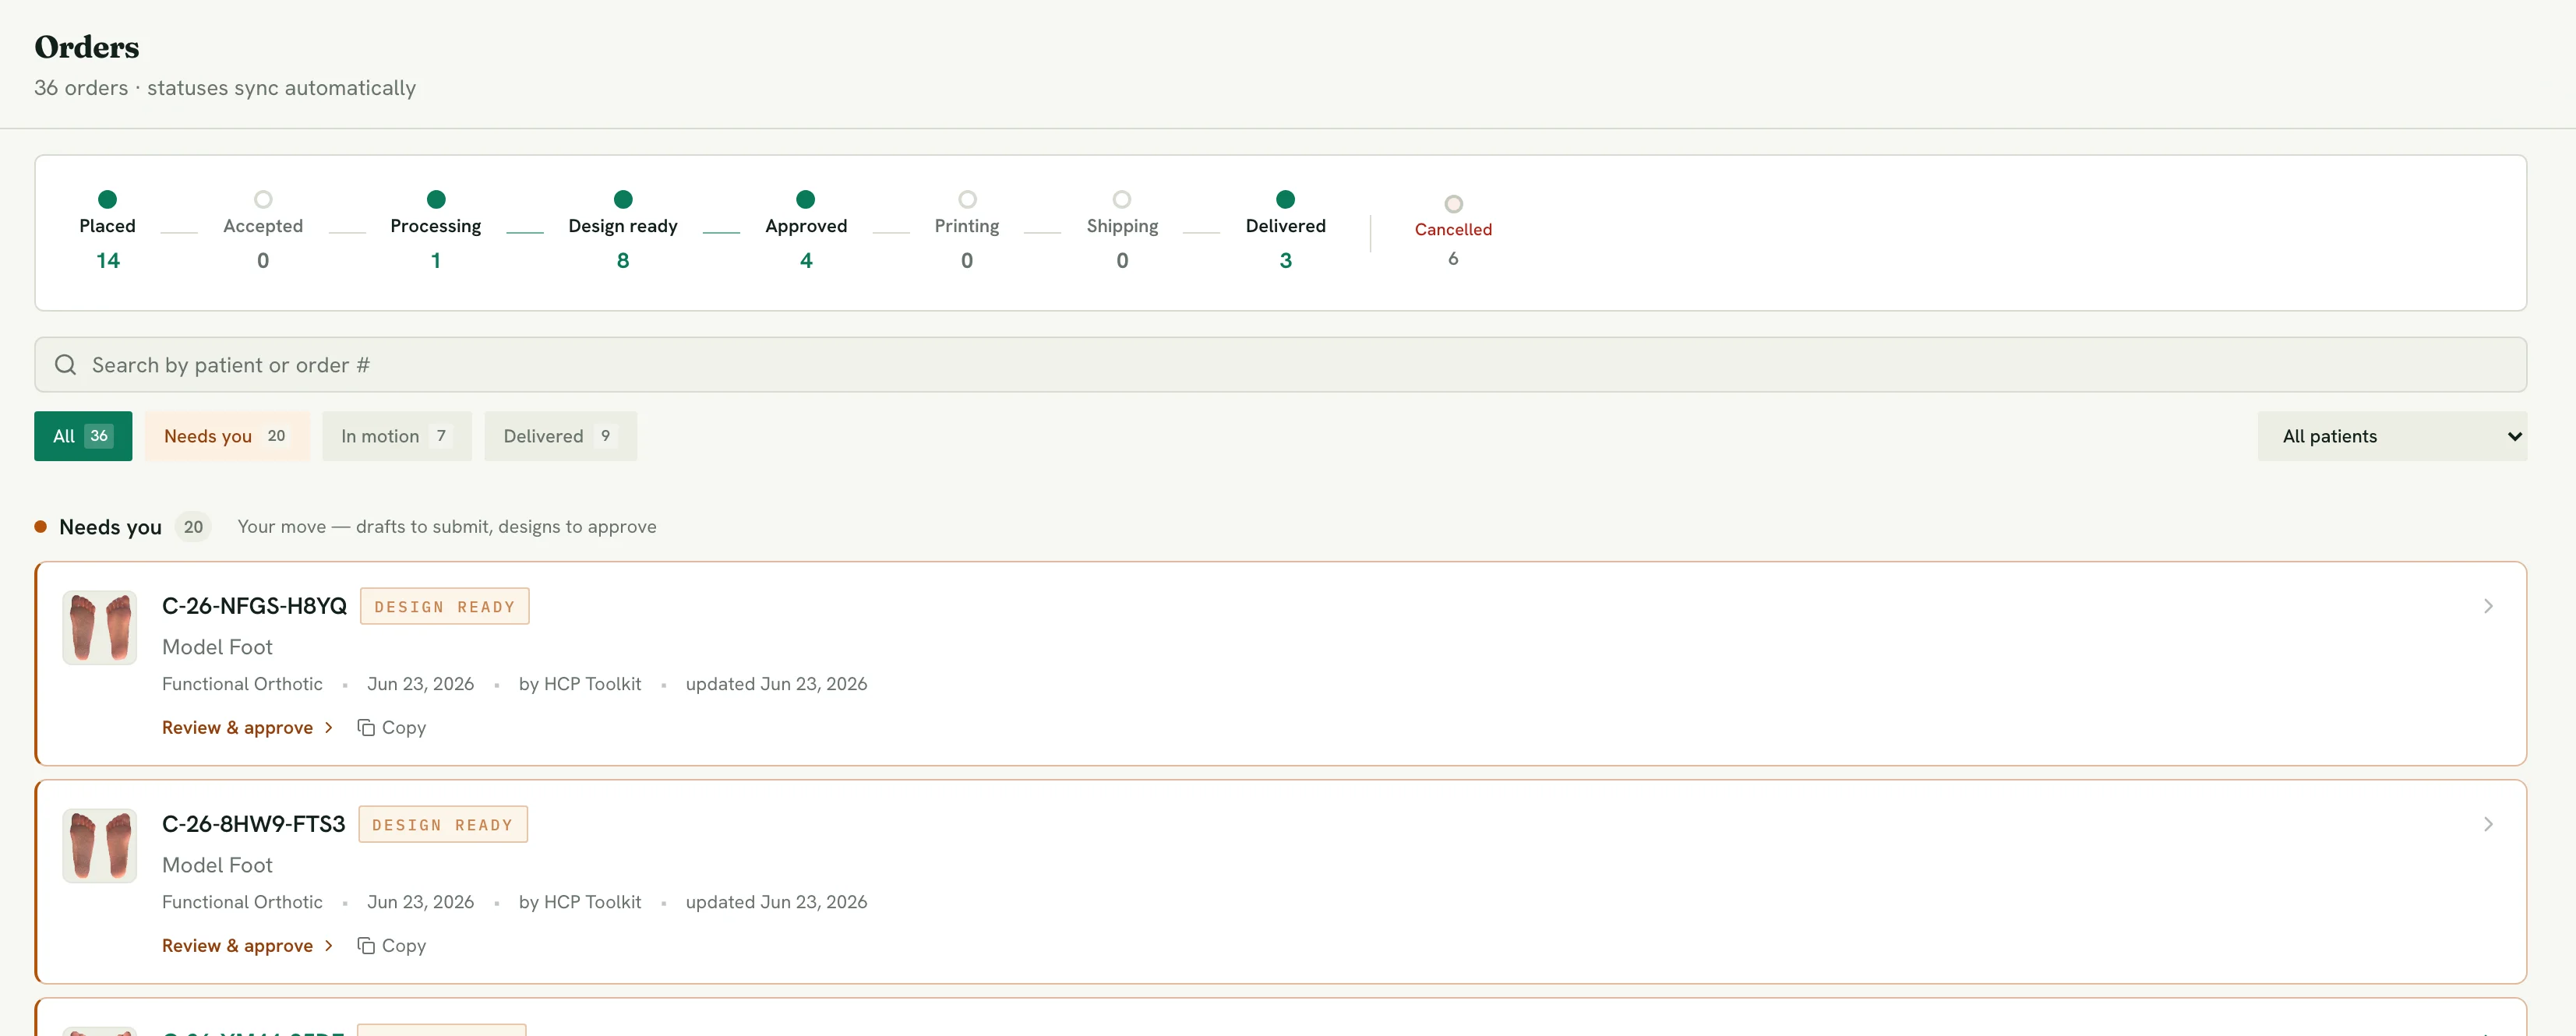Switch to the All 36 tab
Screen dimensions: 2576x1036
point(83,436)
